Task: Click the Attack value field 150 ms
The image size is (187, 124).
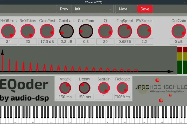Action: [x=65, y=97]
